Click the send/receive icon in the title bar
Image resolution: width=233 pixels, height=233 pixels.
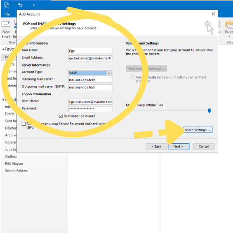(7, 5)
